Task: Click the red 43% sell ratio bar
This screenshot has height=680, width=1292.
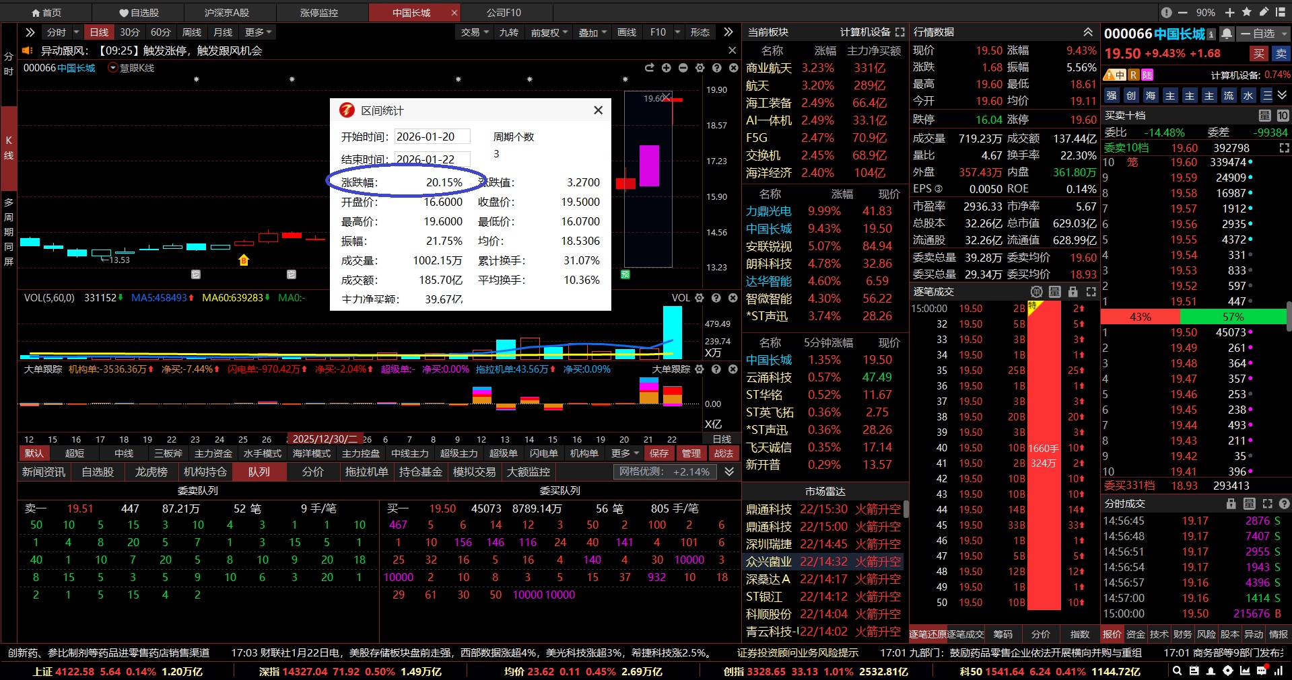Action: click(1141, 317)
